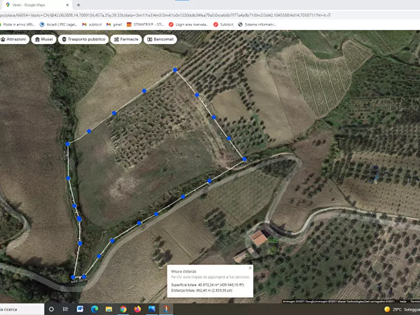The image size is (420, 315).
Task: Open Microsoft Edge from the taskbar
Action: 95,309
